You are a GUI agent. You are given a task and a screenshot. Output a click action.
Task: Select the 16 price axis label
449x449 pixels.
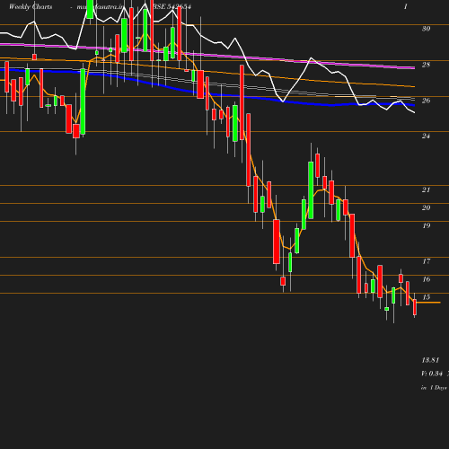point(426,279)
